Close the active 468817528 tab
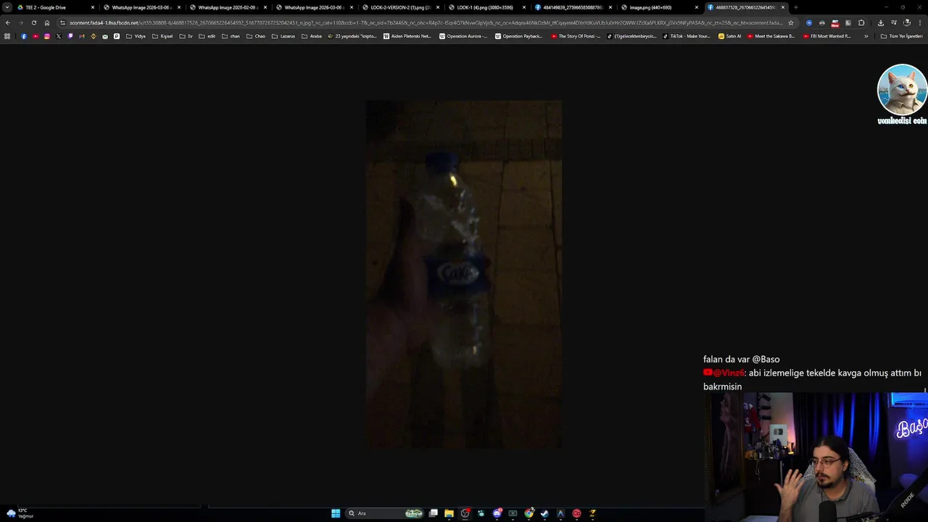 783,7
